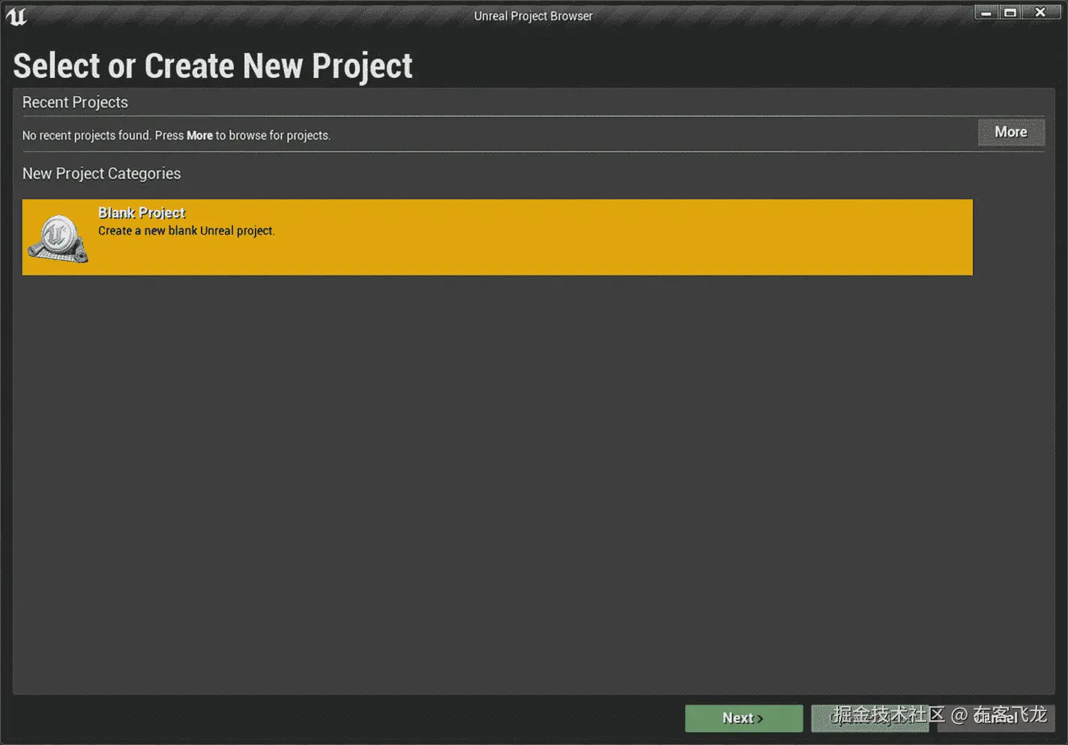Click the Blank Project Unreal logo thumbnail

(58, 238)
